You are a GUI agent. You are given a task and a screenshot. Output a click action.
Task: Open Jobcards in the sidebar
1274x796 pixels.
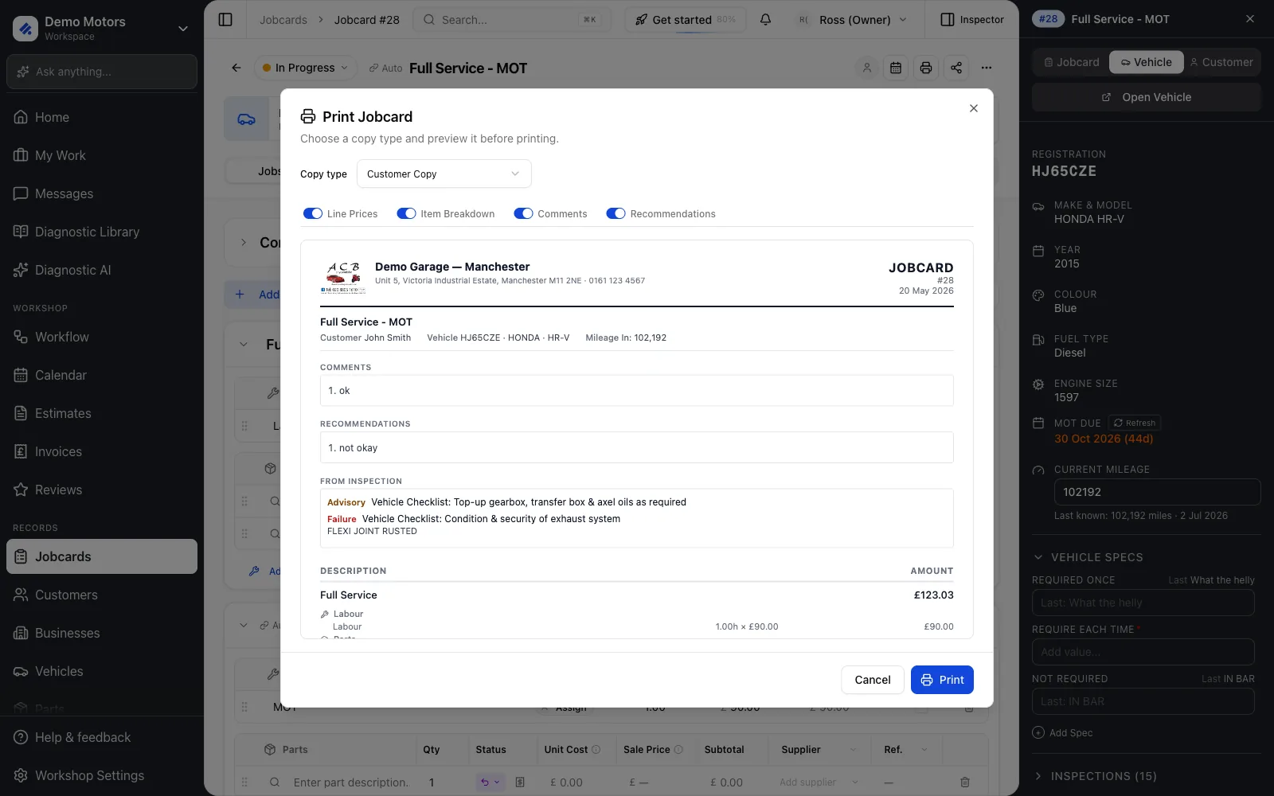point(102,556)
